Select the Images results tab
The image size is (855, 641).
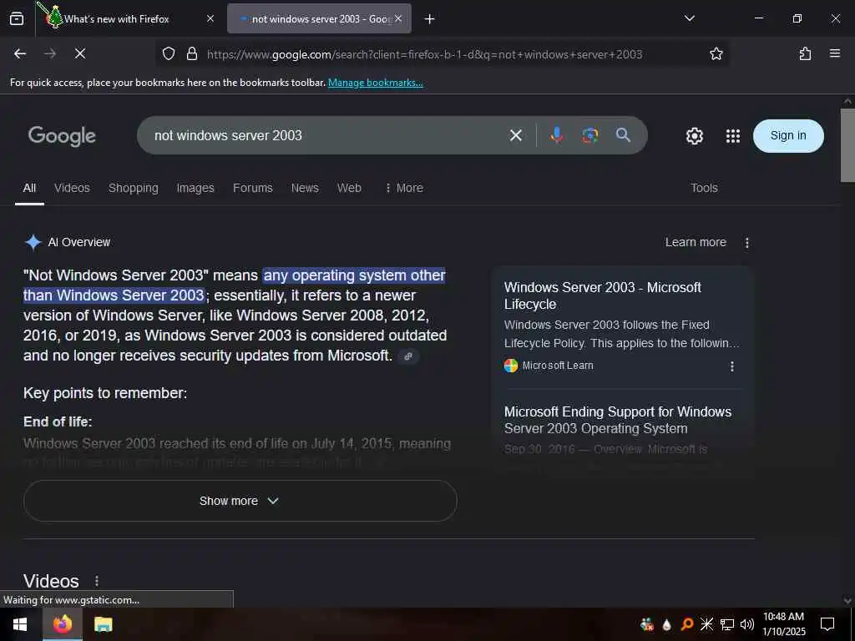pyautogui.click(x=195, y=188)
